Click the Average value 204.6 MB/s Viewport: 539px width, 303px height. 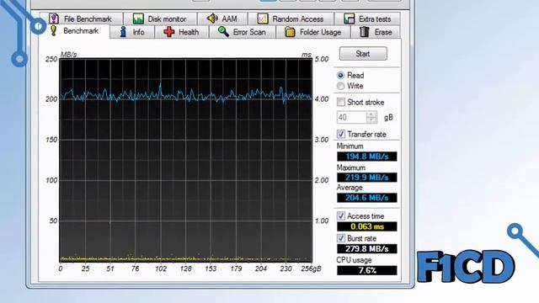367,198
